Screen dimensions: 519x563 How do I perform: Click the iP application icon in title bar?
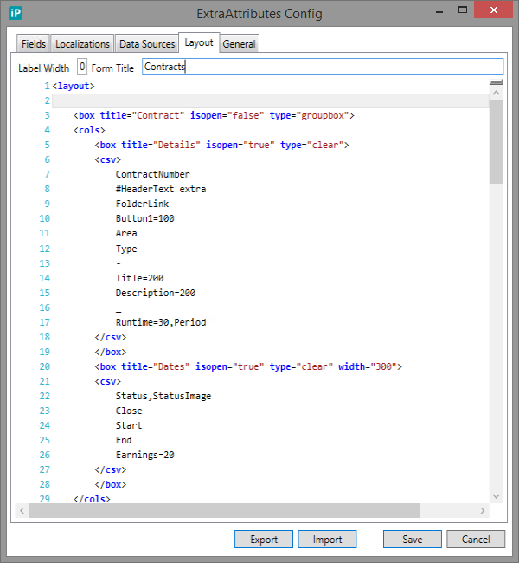pyautogui.click(x=16, y=13)
